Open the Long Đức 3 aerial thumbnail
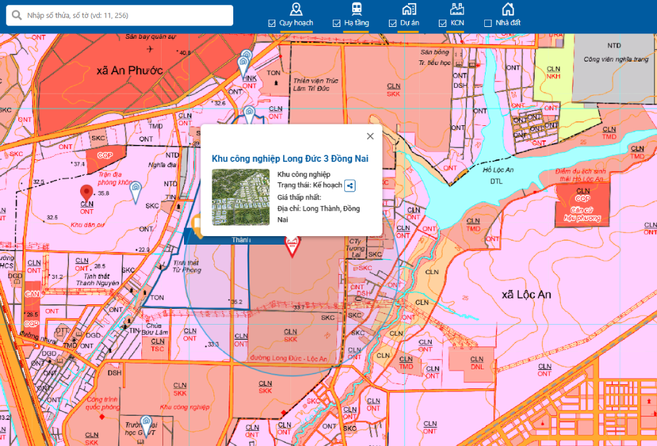The height and width of the screenshot is (446, 657). click(x=240, y=197)
